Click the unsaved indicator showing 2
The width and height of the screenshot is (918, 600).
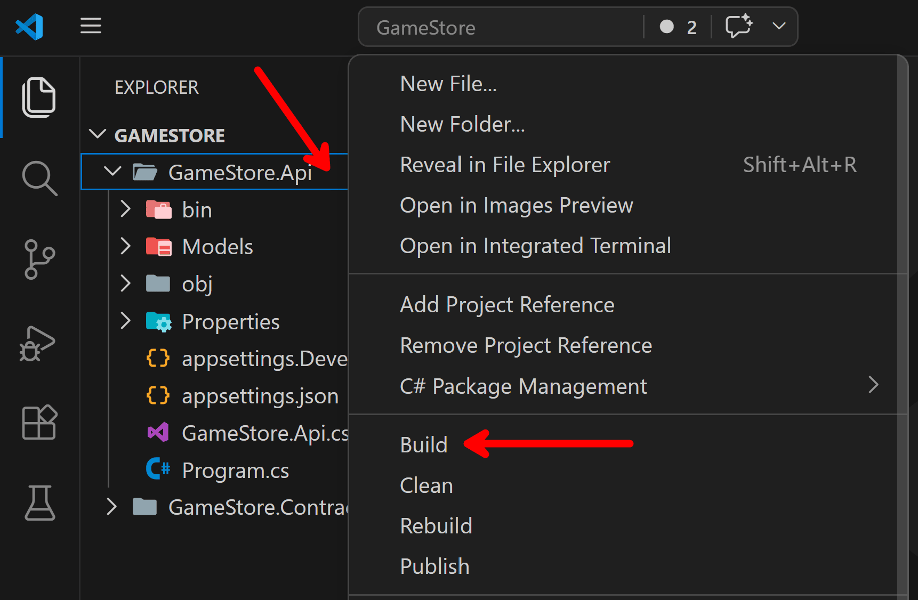point(678,27)
